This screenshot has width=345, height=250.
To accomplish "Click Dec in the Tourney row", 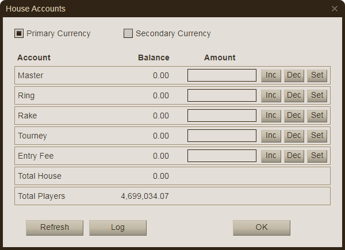I will pyautogui.click(x=294, y=136).
